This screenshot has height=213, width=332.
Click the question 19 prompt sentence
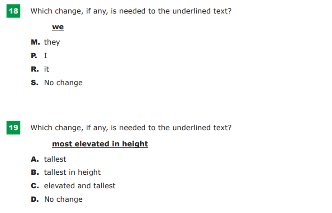(131, 128)
